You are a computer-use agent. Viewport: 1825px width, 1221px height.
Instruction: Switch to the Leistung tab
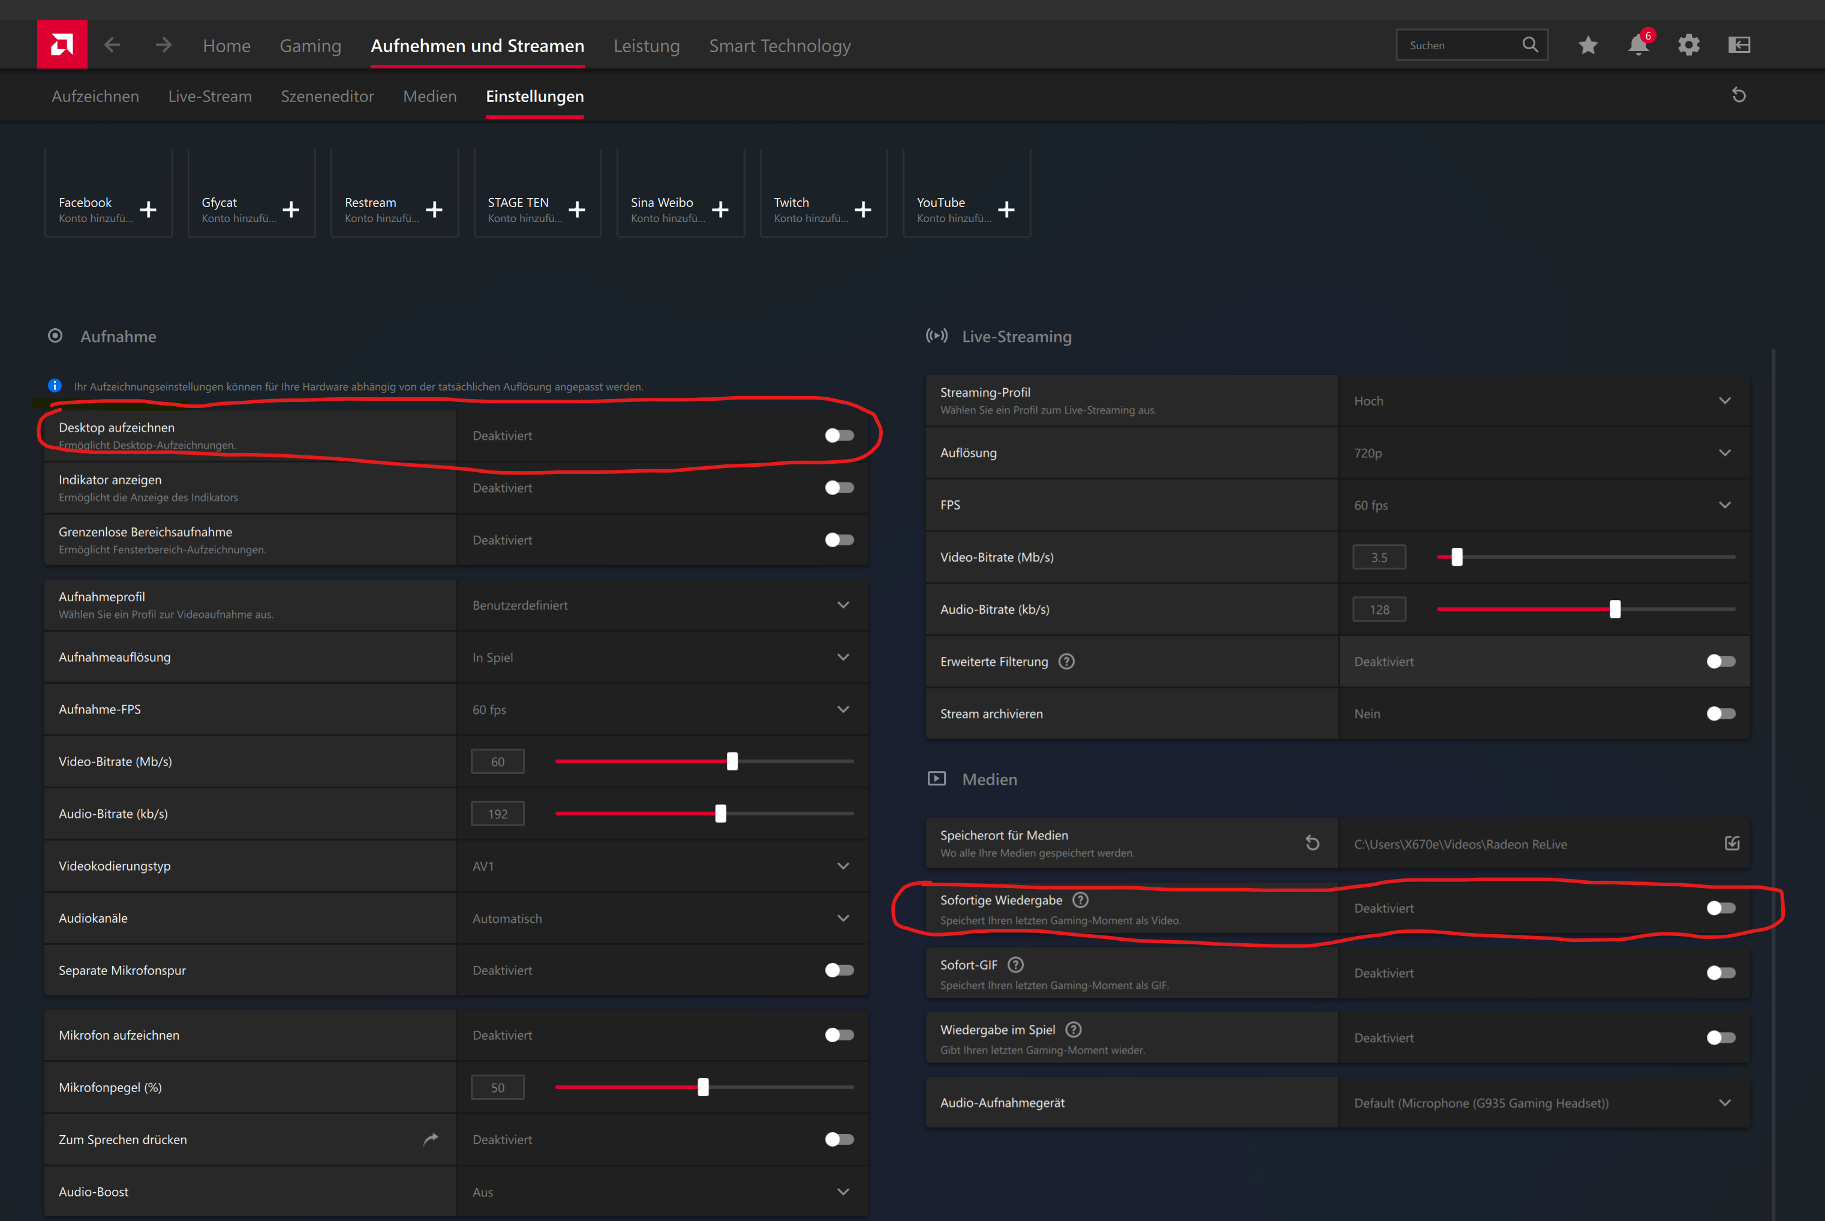646,46
